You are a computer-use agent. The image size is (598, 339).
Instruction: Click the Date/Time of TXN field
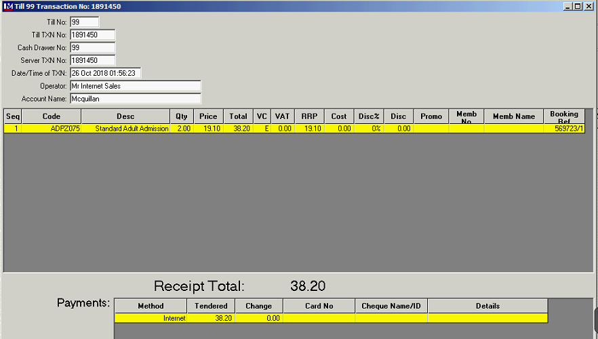106,73
